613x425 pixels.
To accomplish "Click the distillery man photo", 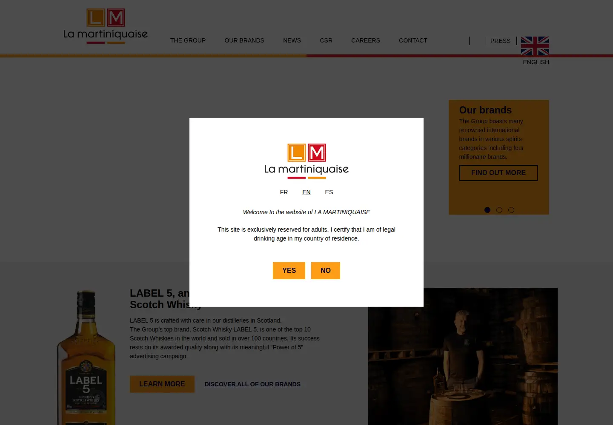I will [463, 356].
